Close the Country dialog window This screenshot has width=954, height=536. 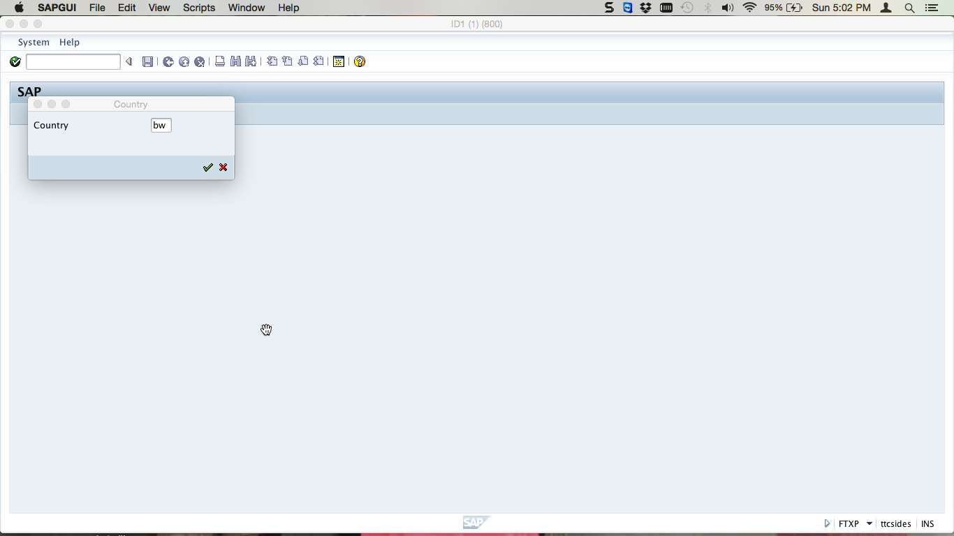tap(38, 104)
